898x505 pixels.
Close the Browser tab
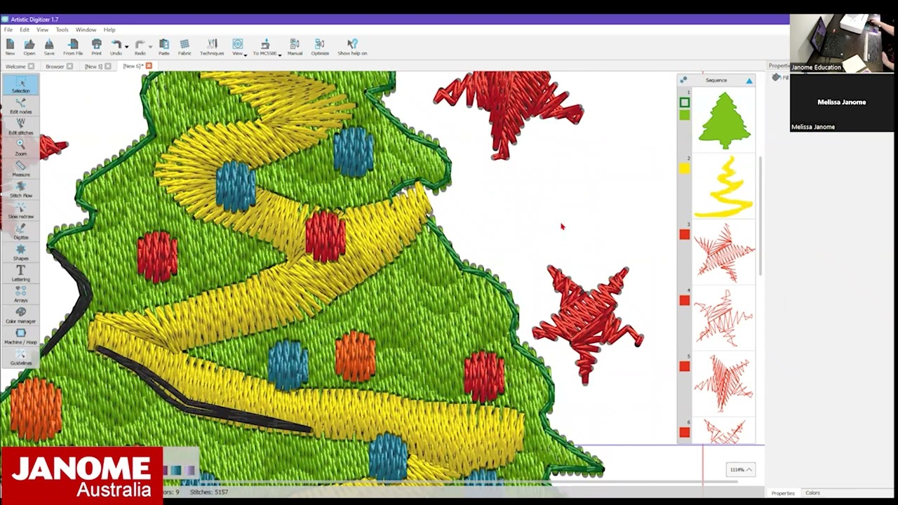[x=69, y=67]
